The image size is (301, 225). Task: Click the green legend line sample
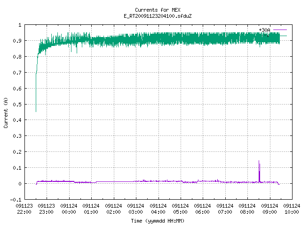283,36
